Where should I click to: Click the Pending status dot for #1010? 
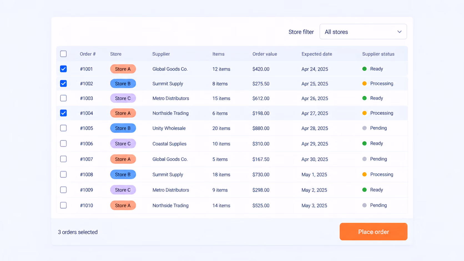364,205
